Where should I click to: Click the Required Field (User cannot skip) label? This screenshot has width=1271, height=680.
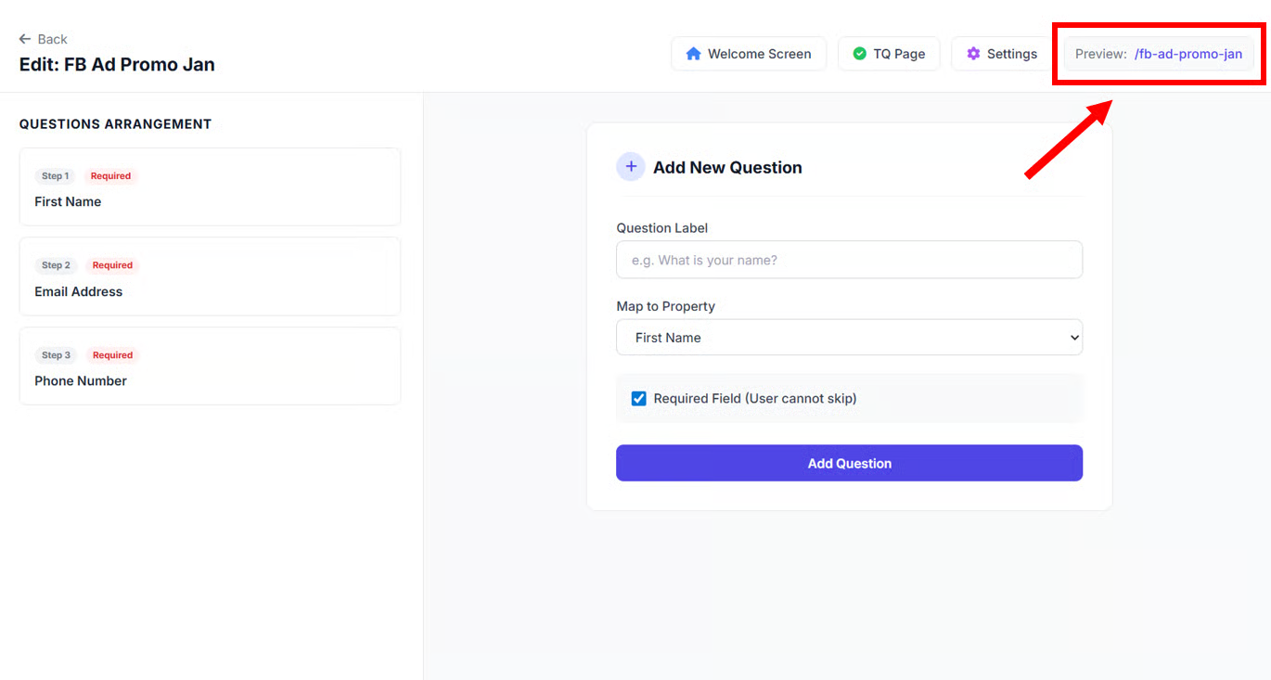coord(754,399)
